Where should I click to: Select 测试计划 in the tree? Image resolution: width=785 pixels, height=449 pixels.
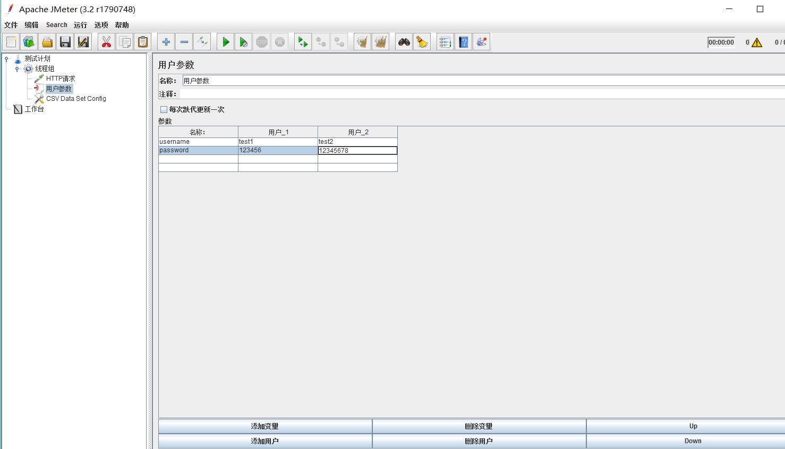[x=37, y=58]
